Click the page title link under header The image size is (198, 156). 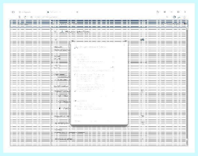(75, 31)
